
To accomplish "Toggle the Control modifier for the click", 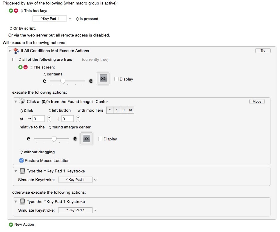I will click(x=110, y=110).
